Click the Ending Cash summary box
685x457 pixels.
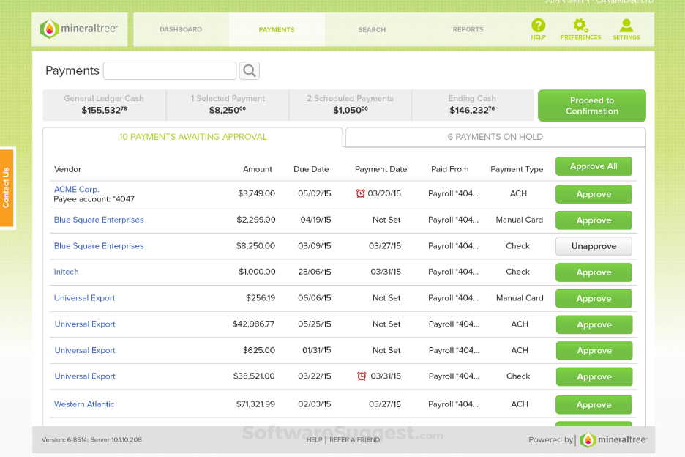tap(472, 105)
